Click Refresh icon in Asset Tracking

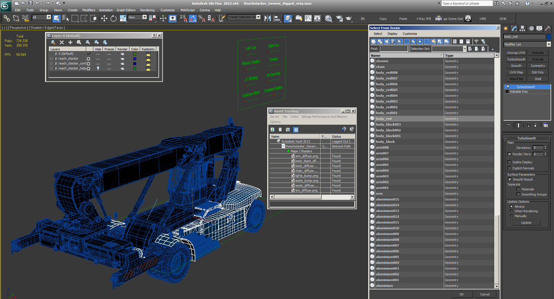coord(273,129)
